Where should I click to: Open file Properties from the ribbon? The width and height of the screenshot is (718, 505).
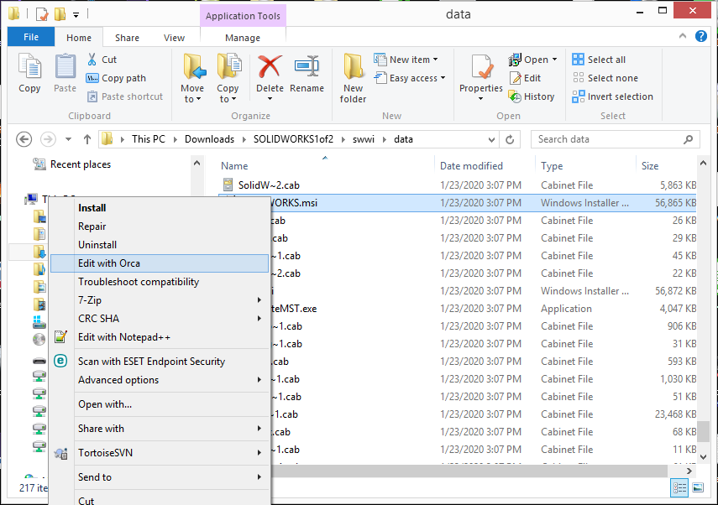pos(480,75)
